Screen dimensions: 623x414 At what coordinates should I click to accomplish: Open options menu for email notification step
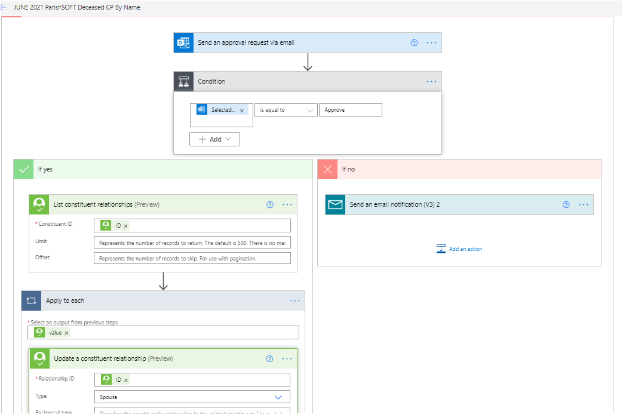click(x=584, y=205)
